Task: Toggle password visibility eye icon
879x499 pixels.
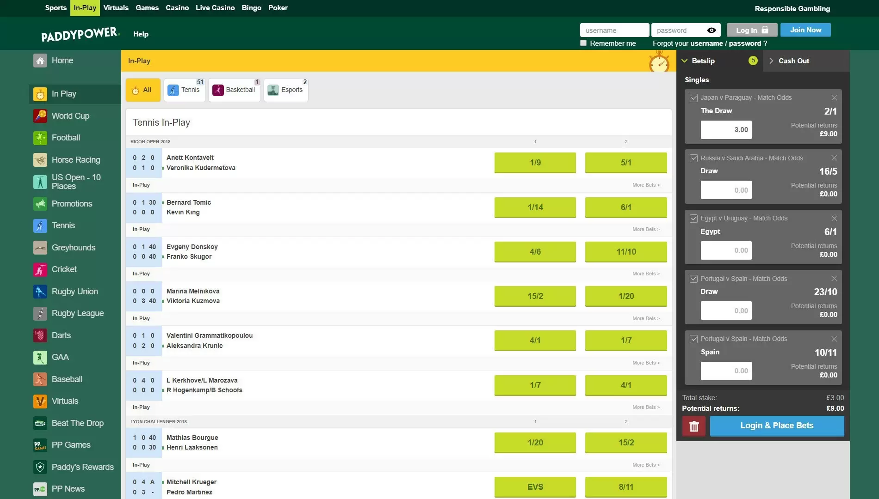Action: tap(712, 30)
